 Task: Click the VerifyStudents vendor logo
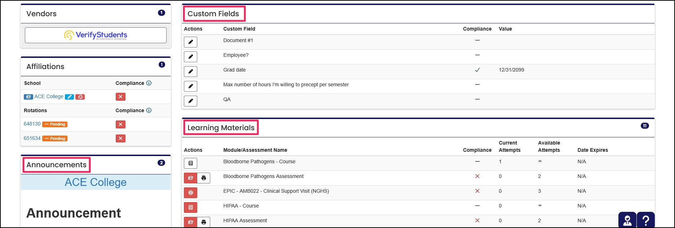point(95,35)
